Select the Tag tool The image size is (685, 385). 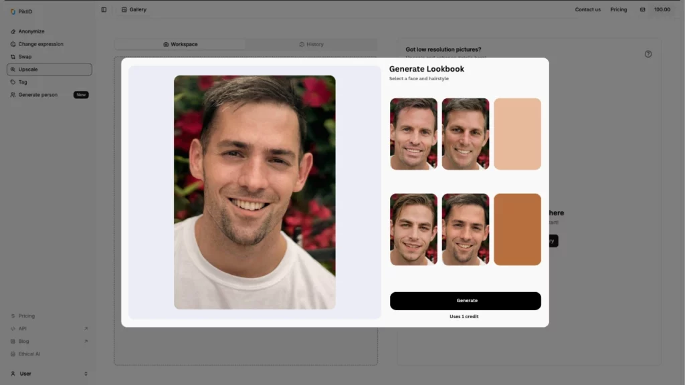(x=23, y=82)
